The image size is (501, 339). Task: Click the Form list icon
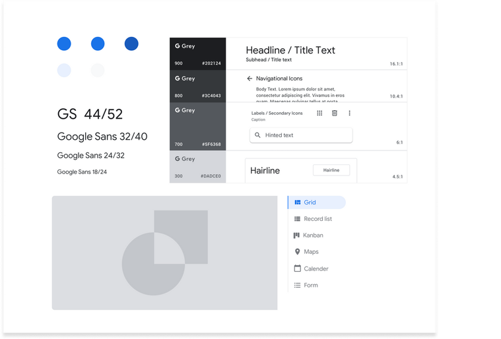(297, 286)
